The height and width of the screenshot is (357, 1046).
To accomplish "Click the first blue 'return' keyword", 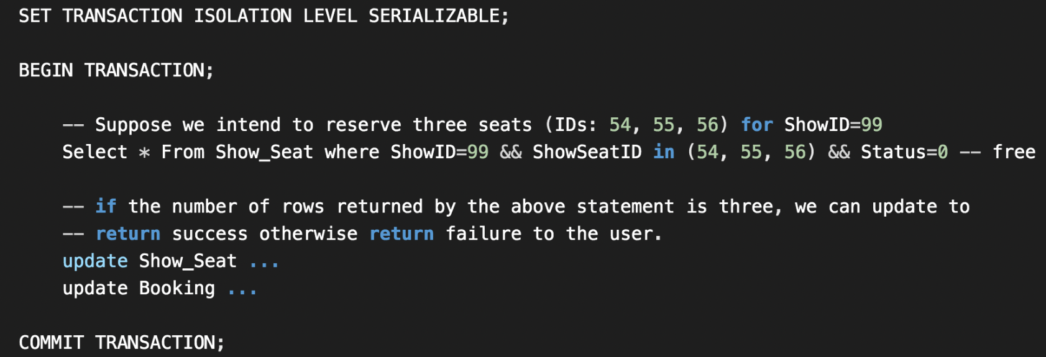I will coord(128,234).
